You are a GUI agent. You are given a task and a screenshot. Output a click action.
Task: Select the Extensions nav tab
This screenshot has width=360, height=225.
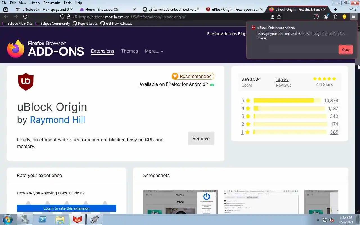(103, 51)
